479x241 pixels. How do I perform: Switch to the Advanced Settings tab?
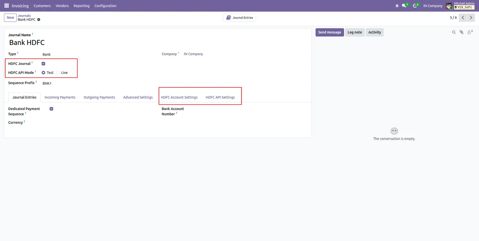138,97
